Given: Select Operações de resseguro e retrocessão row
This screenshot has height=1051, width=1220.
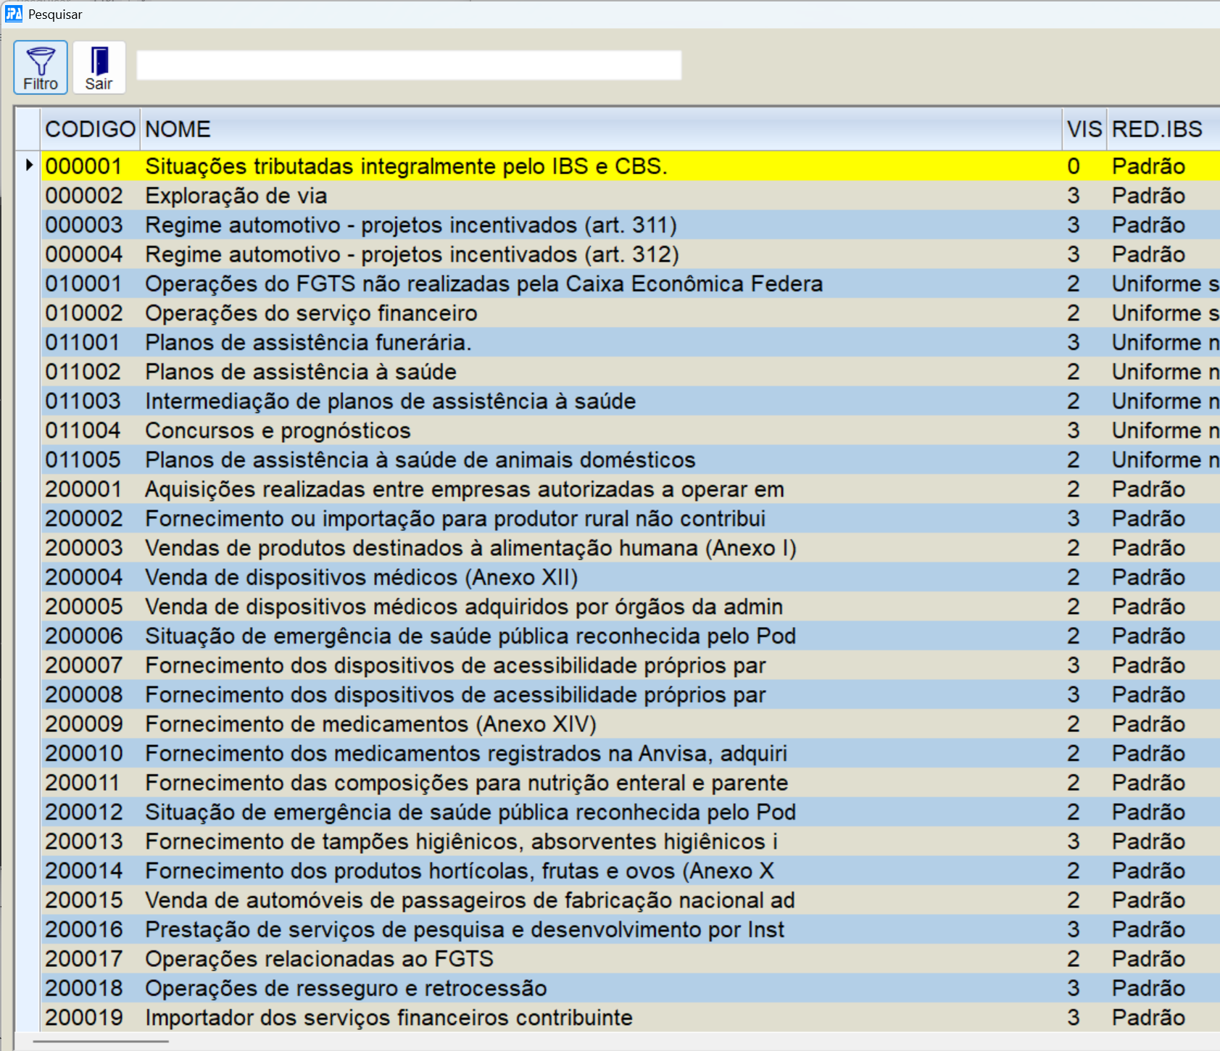Looking at the screenshot, I should pyautogui.click(x=346, y=989).
